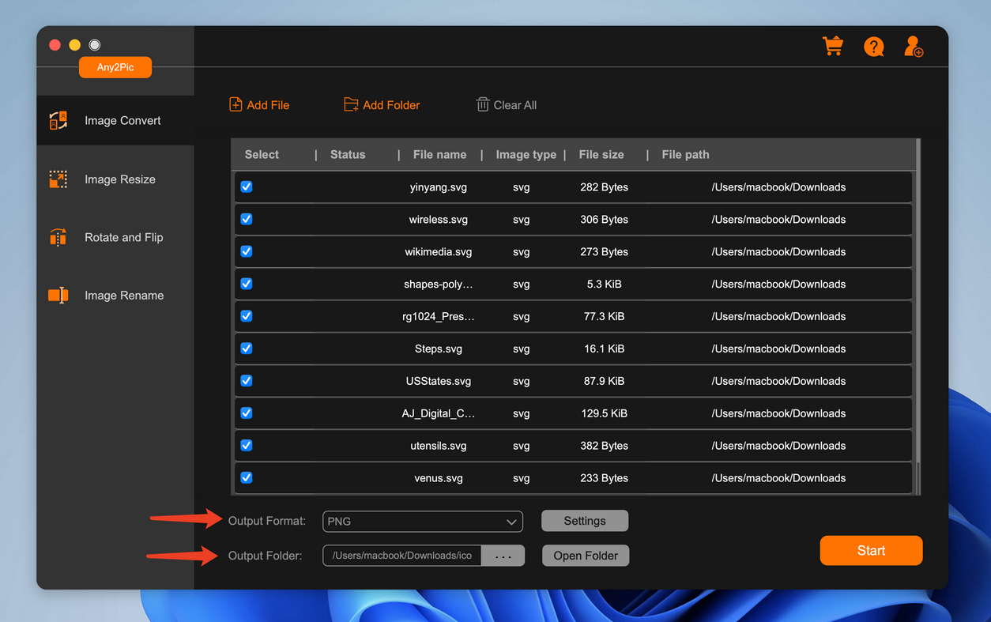This screenshot has height=622, width=991.
Task: Browse for an output folder
Action: (x=503, y=555)
